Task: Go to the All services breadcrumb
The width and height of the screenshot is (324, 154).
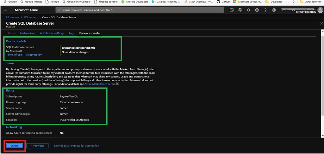Action: pyautogui.click(x=12, y=17)
